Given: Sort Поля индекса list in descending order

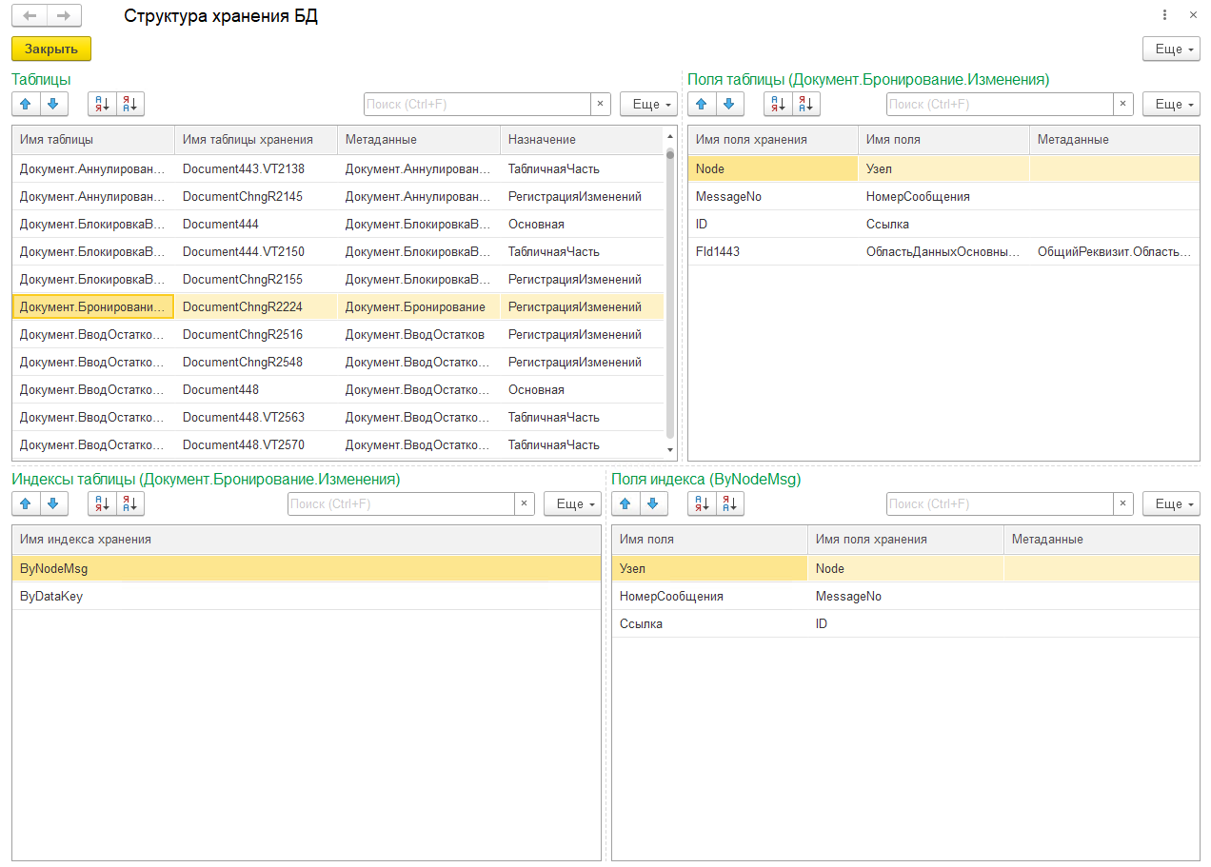Looking at the screenshot, I should pos(729,503).
